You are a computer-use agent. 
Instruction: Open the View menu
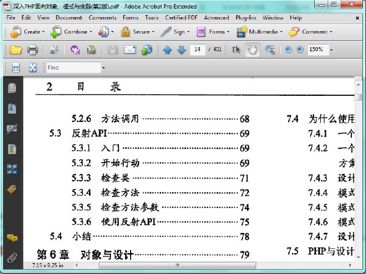(x=43, y=18)
